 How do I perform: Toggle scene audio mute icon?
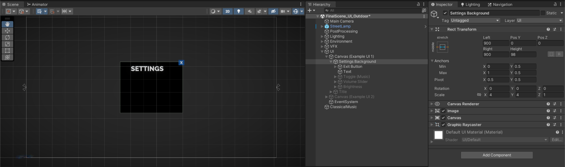click(250, 11)
